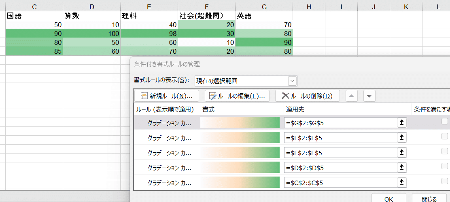Move the rule up with the up arrow

click(352, 96)
